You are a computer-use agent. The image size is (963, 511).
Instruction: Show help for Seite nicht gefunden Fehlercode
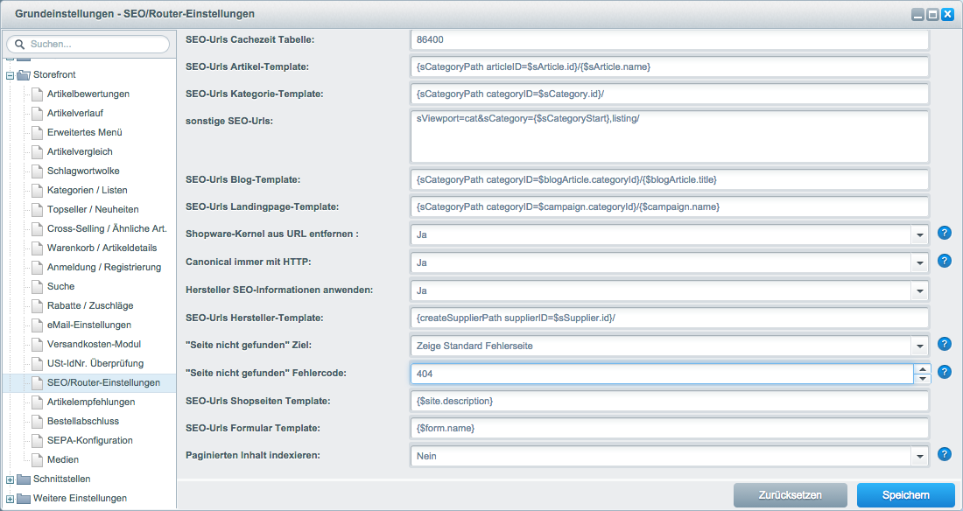(944, 372)
